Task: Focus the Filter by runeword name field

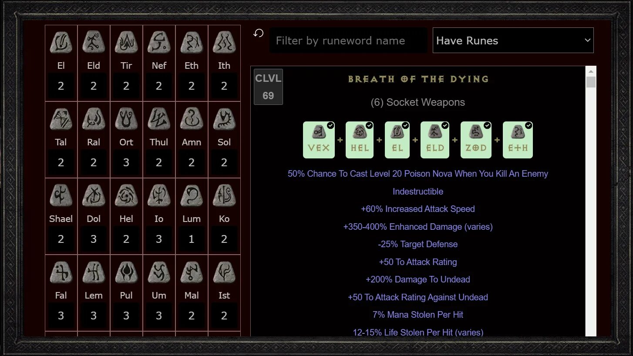Action: pyautogui.click(x=348, y=40)
